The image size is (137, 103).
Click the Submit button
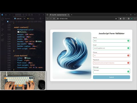(x=112, y=77)
